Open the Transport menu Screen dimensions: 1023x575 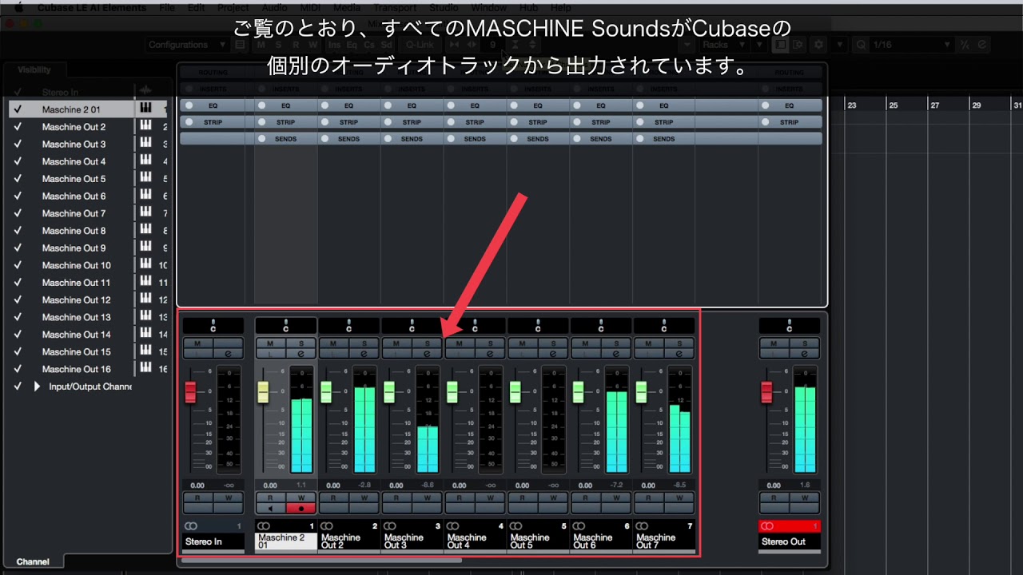pos(395,7)
